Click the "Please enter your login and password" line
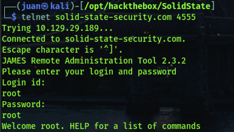The height and width of the screenshot is (132, 234). click(x=89, y=71)
